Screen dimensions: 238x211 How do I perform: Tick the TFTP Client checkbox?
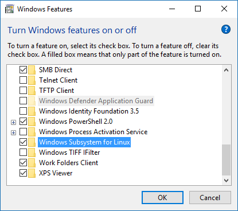23,91
